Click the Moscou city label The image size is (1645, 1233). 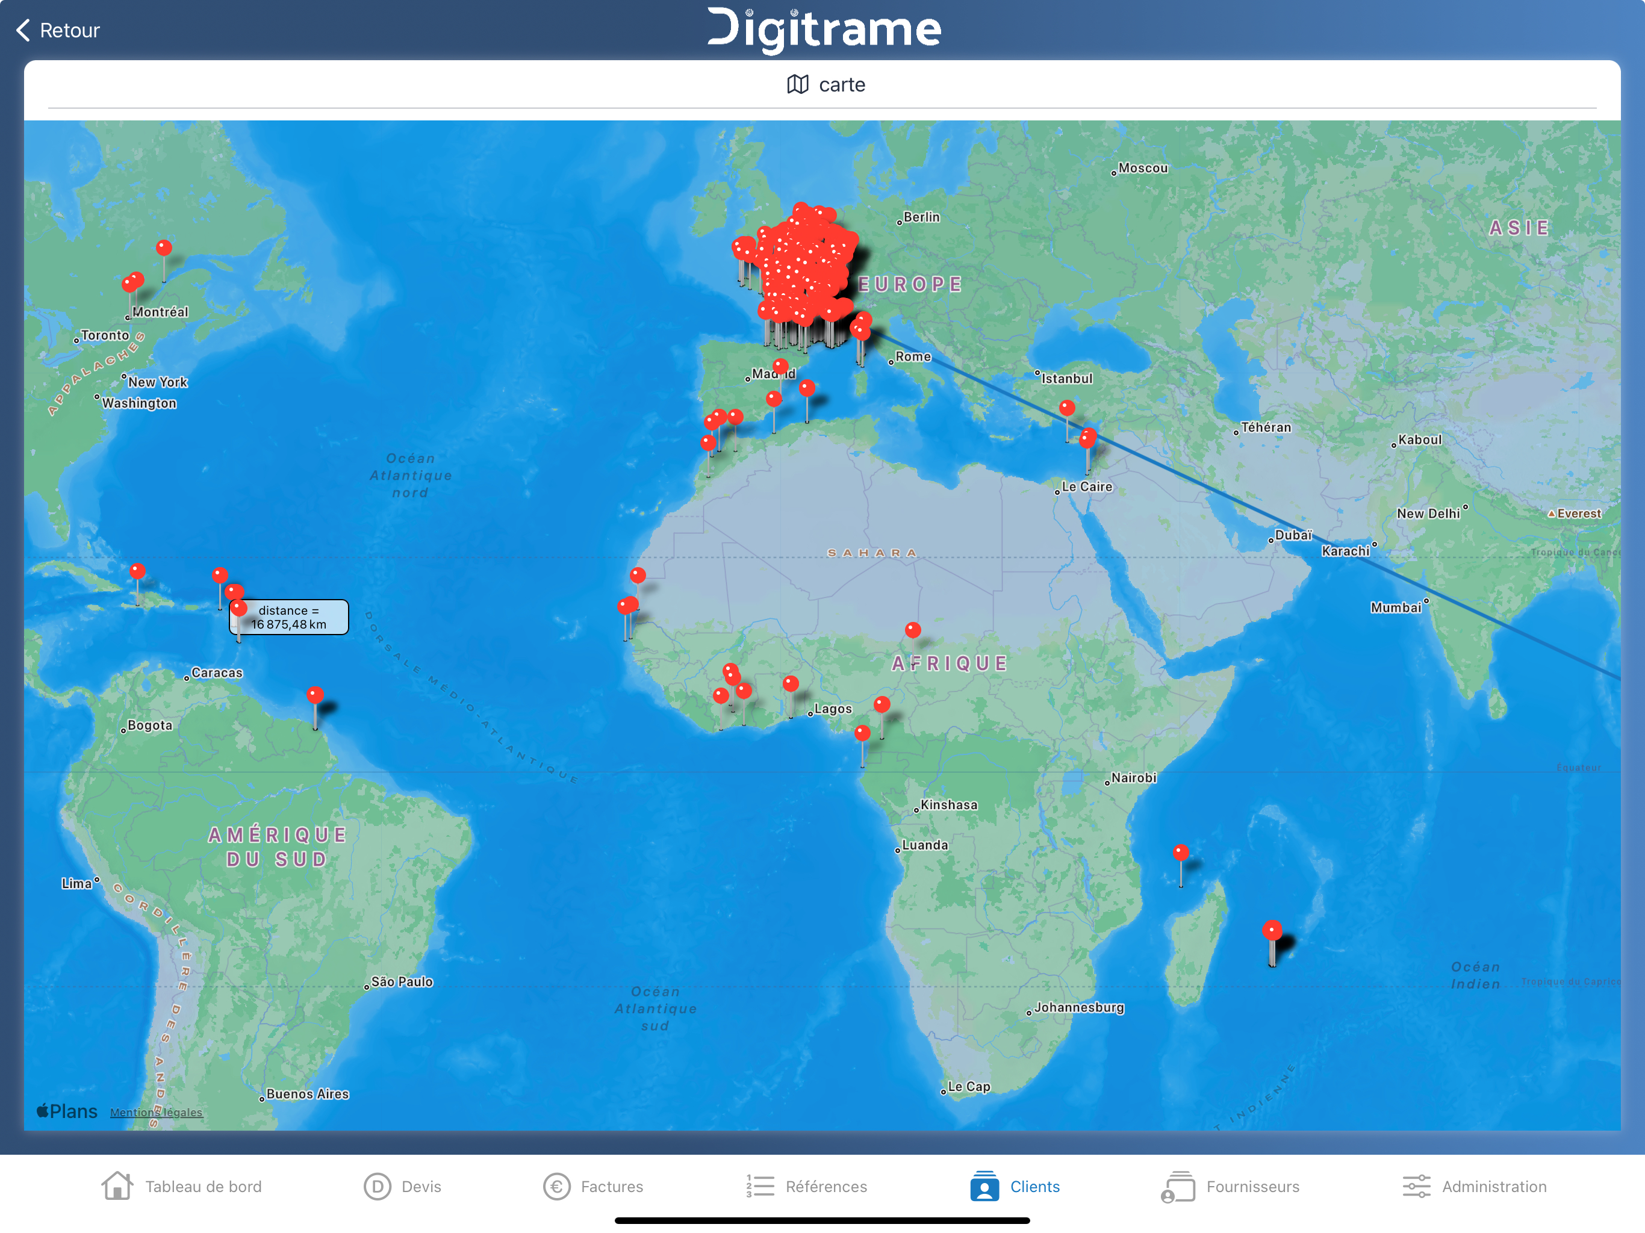pos(1142,168)
